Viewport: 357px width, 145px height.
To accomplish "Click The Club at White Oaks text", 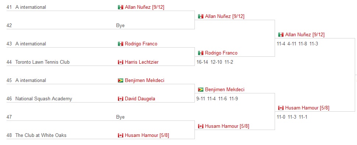I will (x=41, y=135).
